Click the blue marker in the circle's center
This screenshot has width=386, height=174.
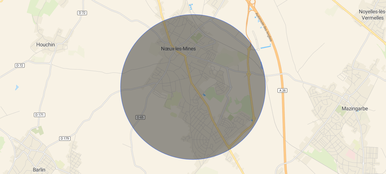204,95
